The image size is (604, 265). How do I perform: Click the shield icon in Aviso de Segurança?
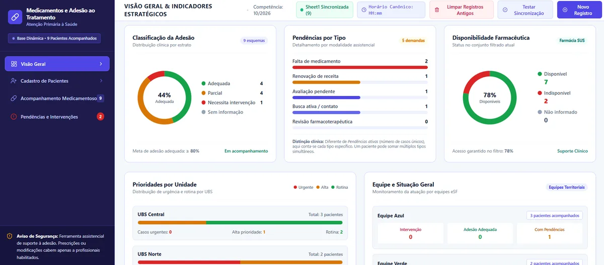click(x=10, y=236)
